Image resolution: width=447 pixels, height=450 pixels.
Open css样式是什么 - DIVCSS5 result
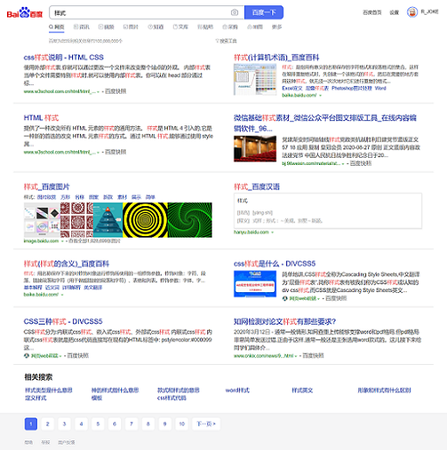coord(275,264)
